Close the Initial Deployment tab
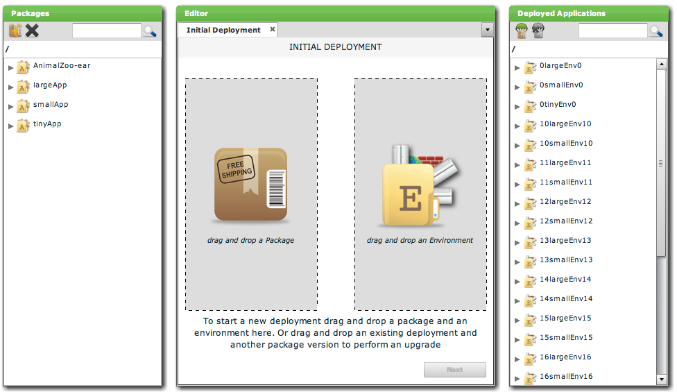Screen dimensions: 677x392 point(273,29)
